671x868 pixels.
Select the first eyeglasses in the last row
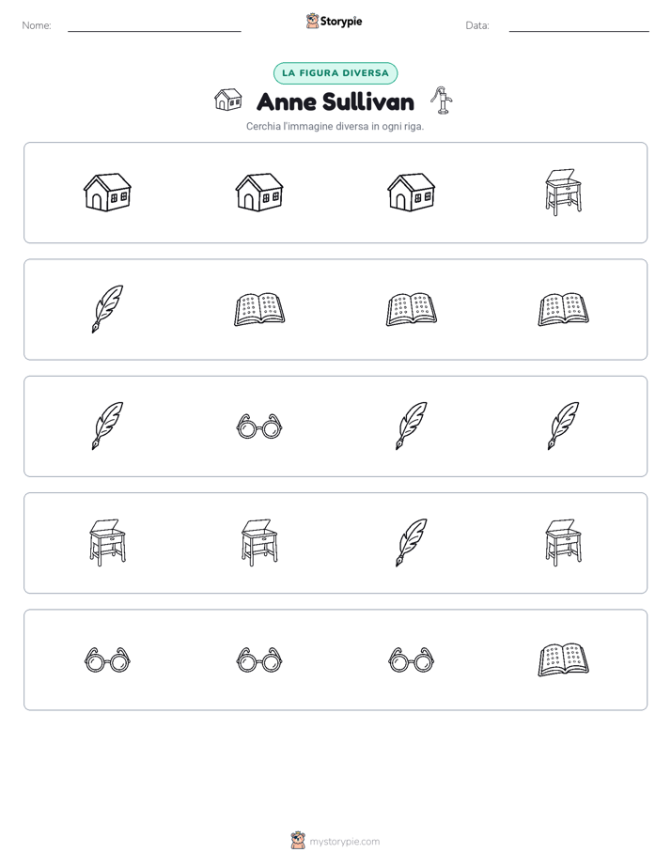107,659
